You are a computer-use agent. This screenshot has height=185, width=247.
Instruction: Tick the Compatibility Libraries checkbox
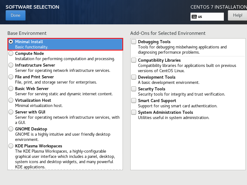click(x=134, y=60)
